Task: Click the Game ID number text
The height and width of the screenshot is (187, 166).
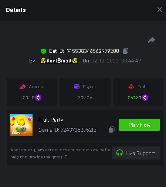Action: [x=78, y=130]
